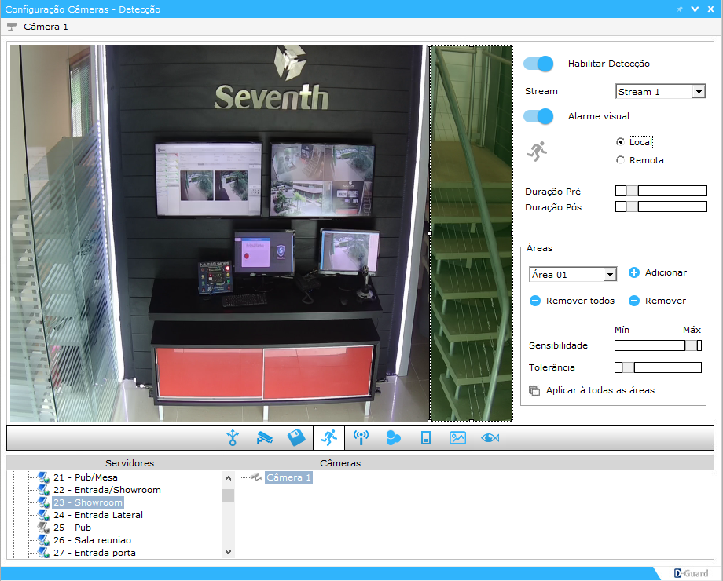Click Remover todos button

(571, 301)
